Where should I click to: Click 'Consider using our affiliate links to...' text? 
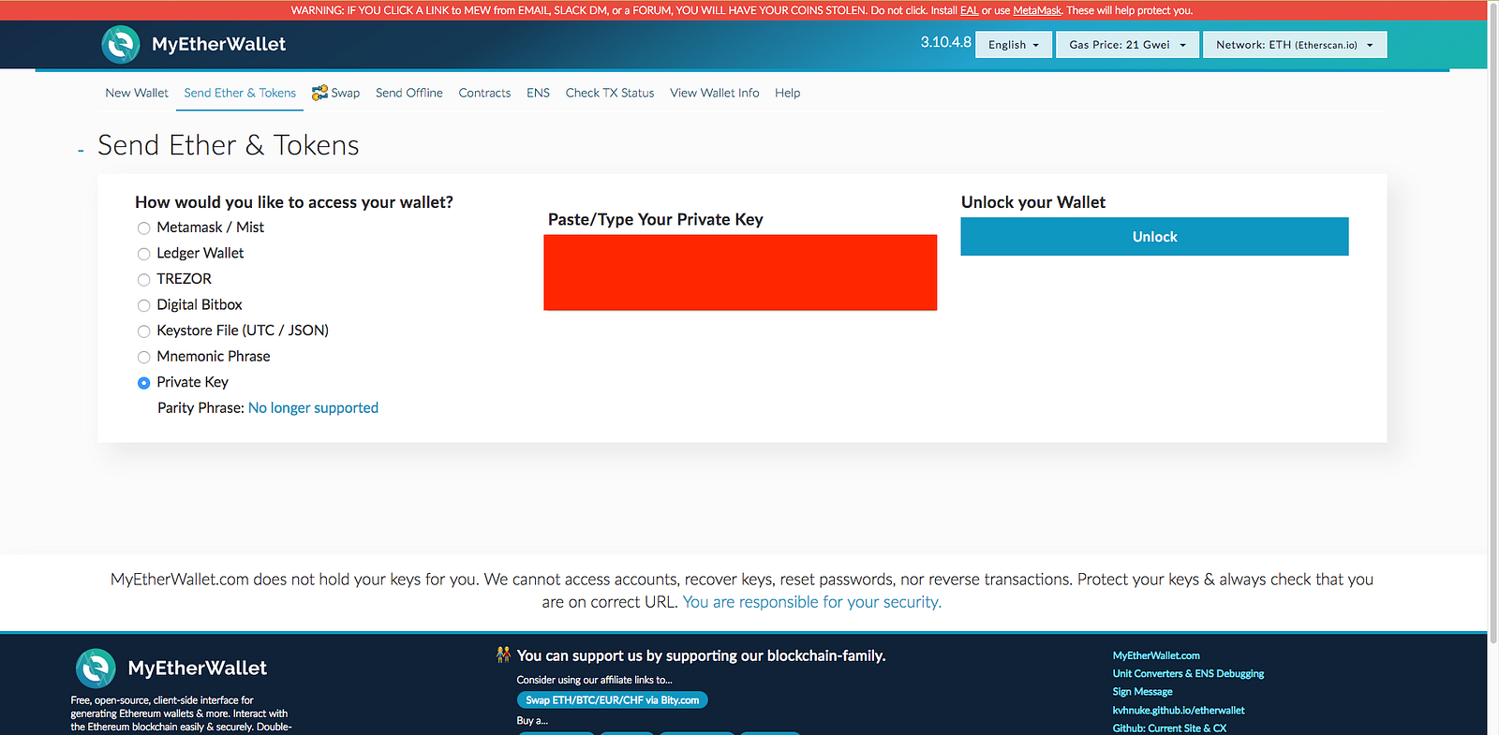594,680
